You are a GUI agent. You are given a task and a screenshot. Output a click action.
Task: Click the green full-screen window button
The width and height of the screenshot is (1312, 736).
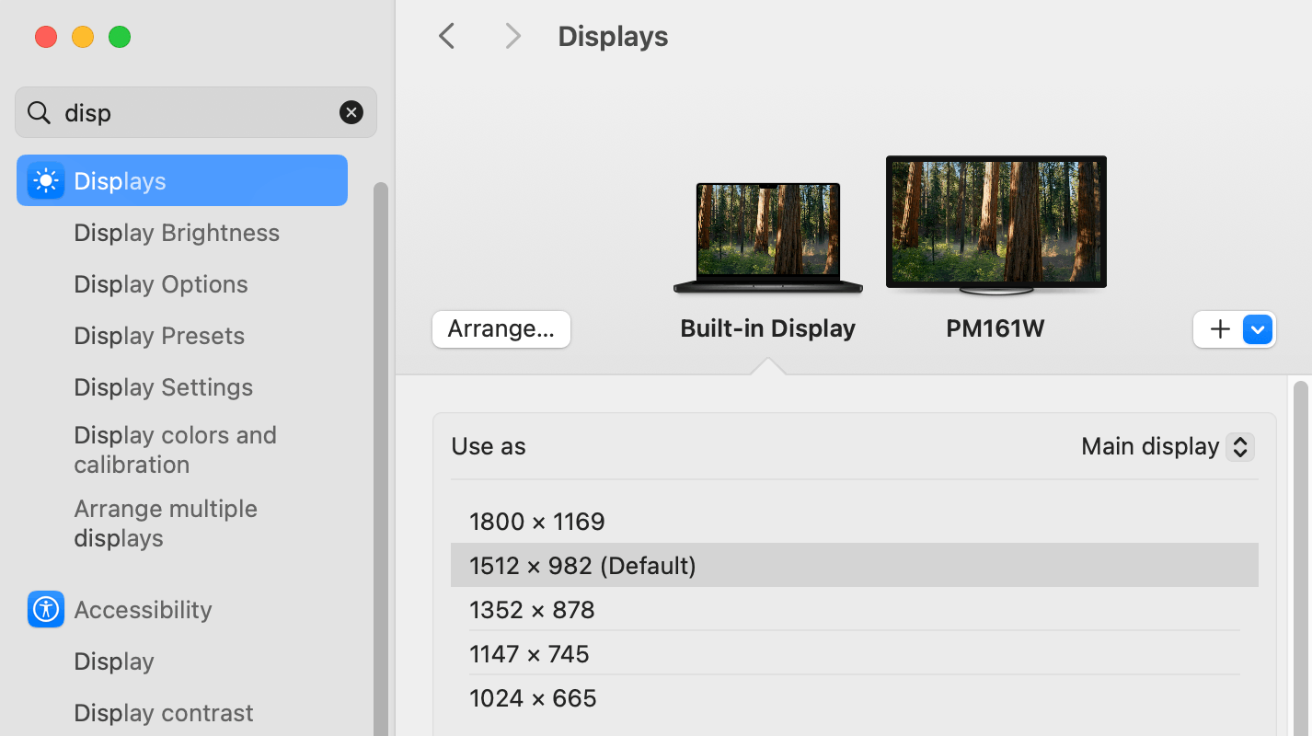(120, 37)
